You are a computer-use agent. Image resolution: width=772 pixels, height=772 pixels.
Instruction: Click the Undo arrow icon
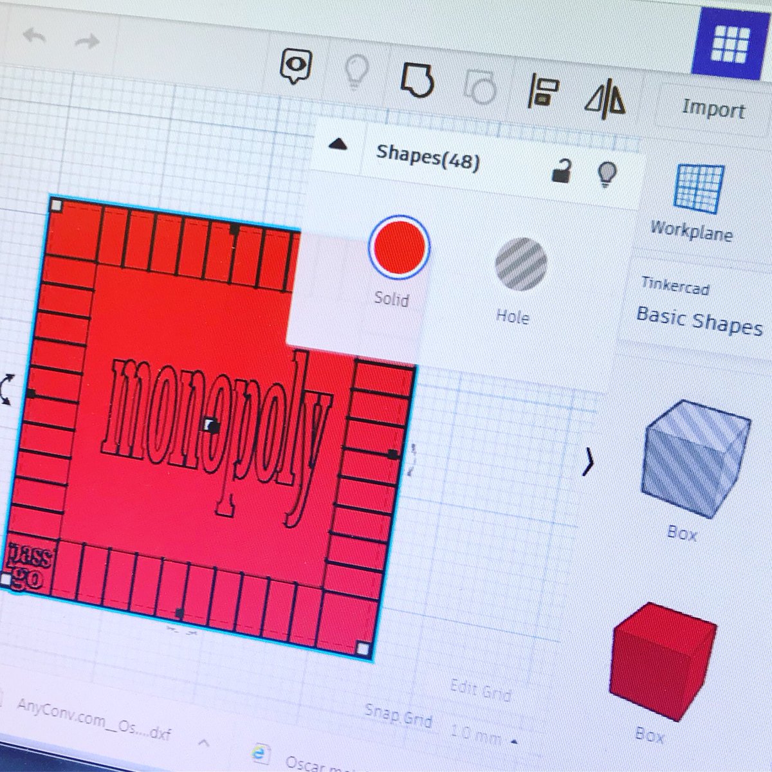click(x=35, y=35)
